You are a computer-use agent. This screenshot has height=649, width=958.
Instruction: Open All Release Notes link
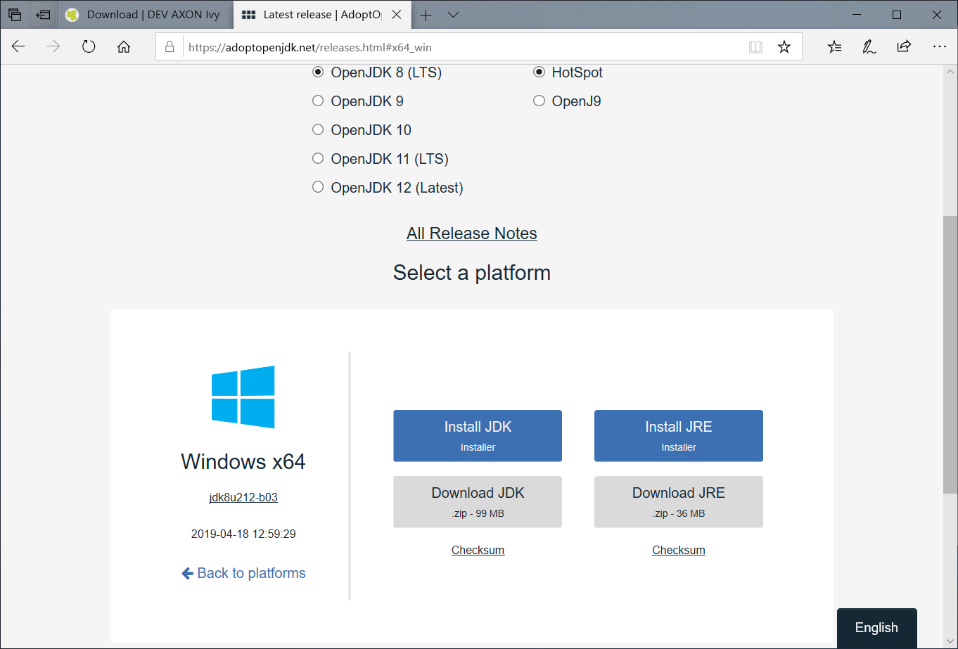point(472,233)
